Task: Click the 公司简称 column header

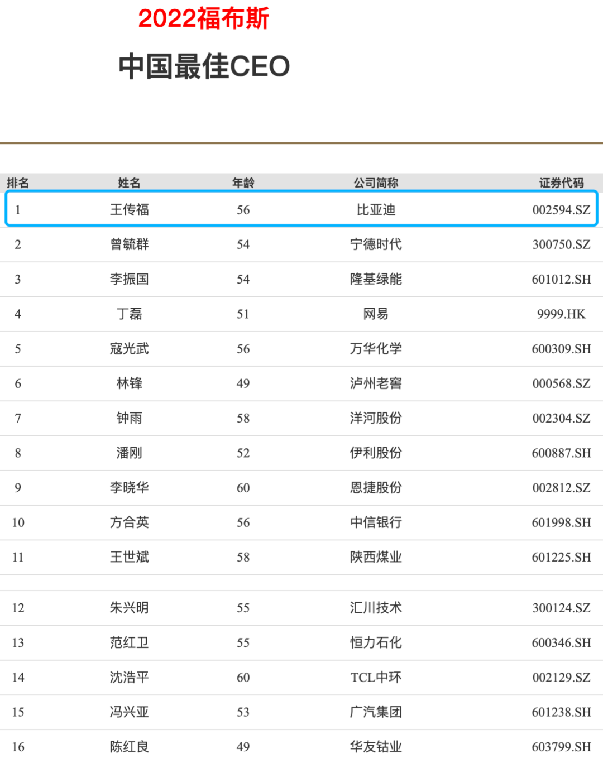Action: point(376,183)
